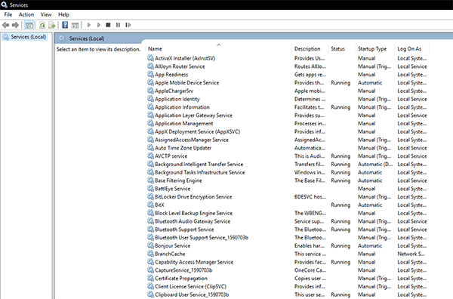Click sort arrow above Name column
453x299 pixels.
[219, 45]
